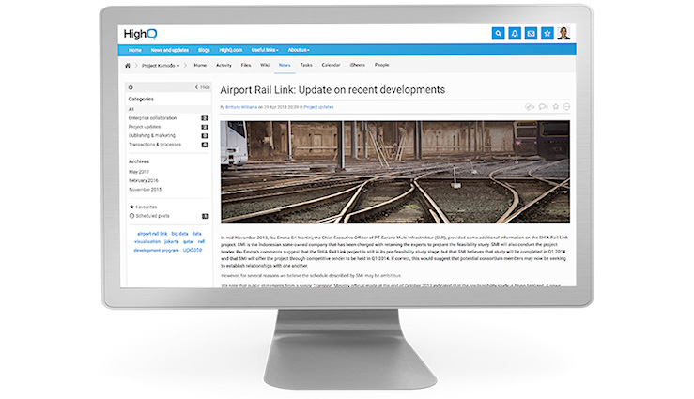Open Blogs in blue navigation bar
694x399 pixels.
click(204, 50)
